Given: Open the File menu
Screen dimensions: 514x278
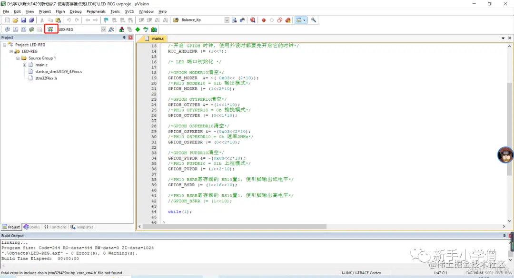Looking at the screenshot, I should (6, 11).
